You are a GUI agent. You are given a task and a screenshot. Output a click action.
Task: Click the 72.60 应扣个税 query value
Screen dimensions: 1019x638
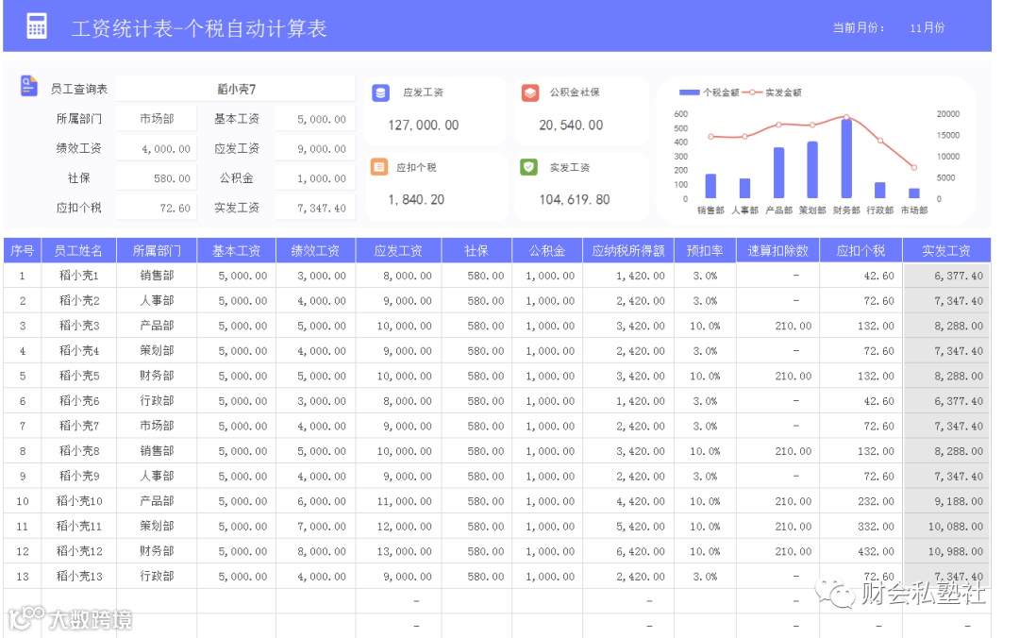click(x=157, y=209)
